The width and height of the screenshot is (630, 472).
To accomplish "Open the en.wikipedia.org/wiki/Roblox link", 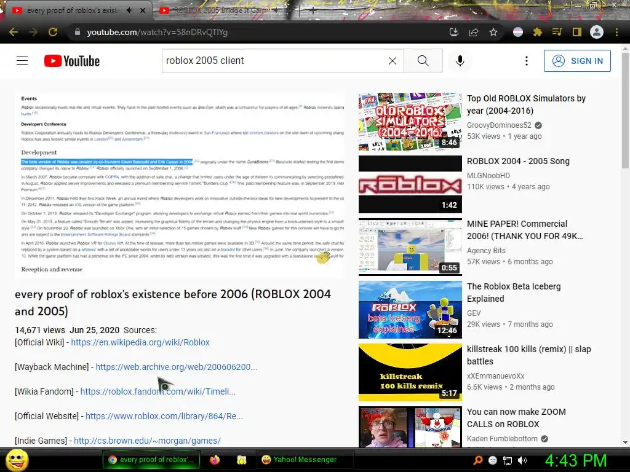I will click(140, 342).
